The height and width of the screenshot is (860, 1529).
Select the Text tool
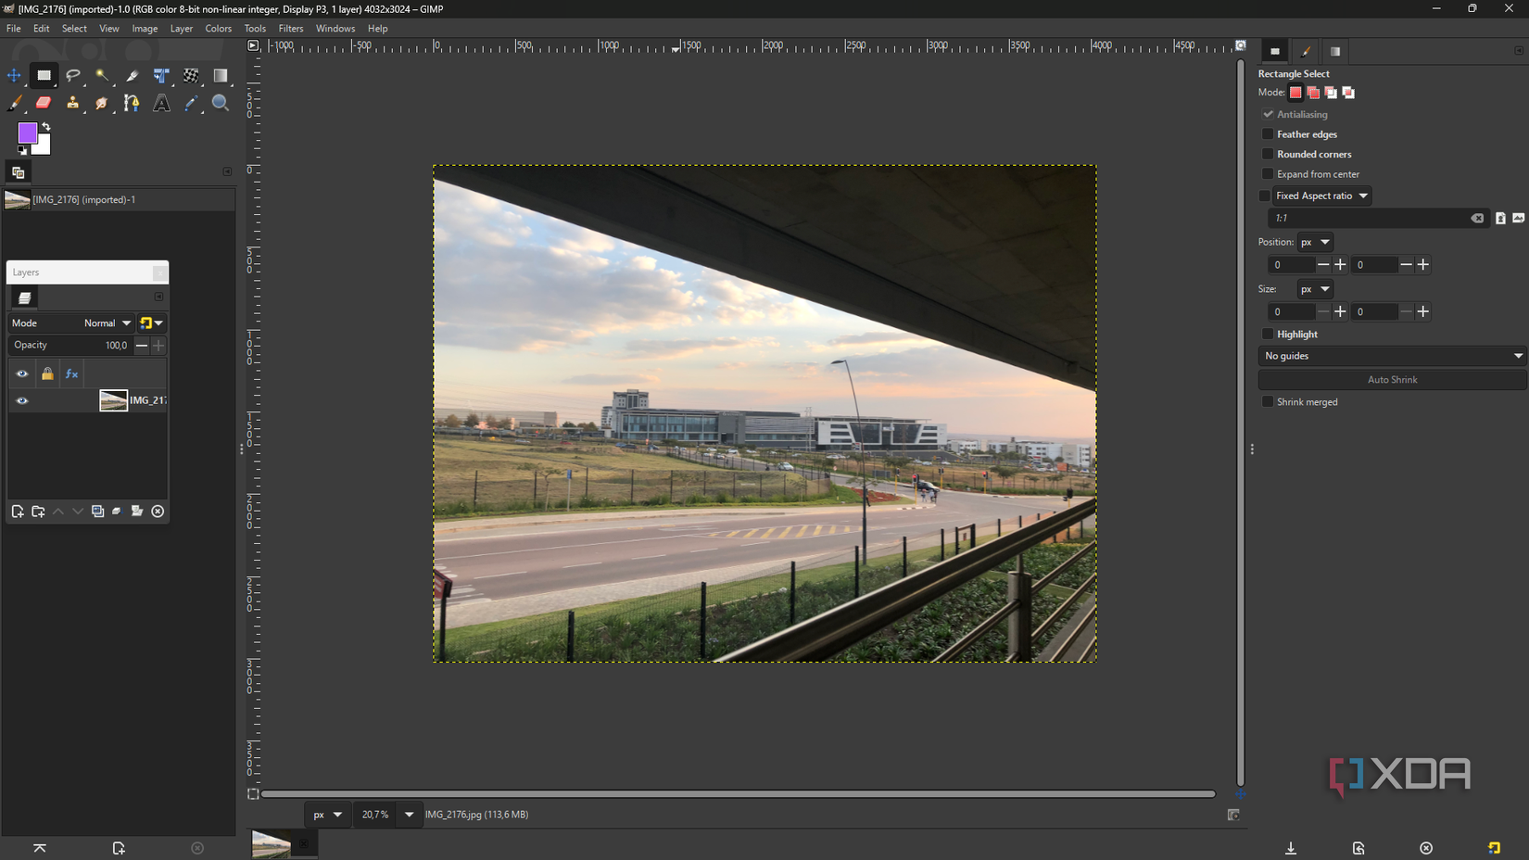click(161, 103)
